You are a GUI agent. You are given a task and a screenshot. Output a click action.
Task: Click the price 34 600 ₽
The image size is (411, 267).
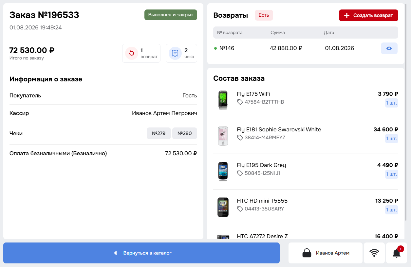(386, 129)
